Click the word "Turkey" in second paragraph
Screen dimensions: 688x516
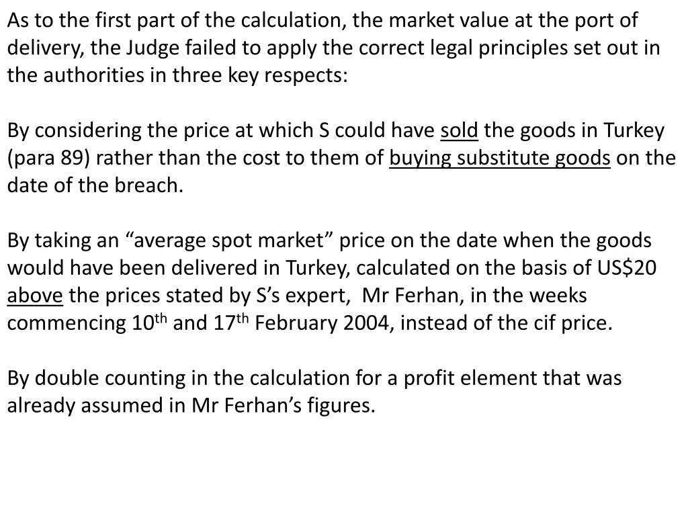634,130
